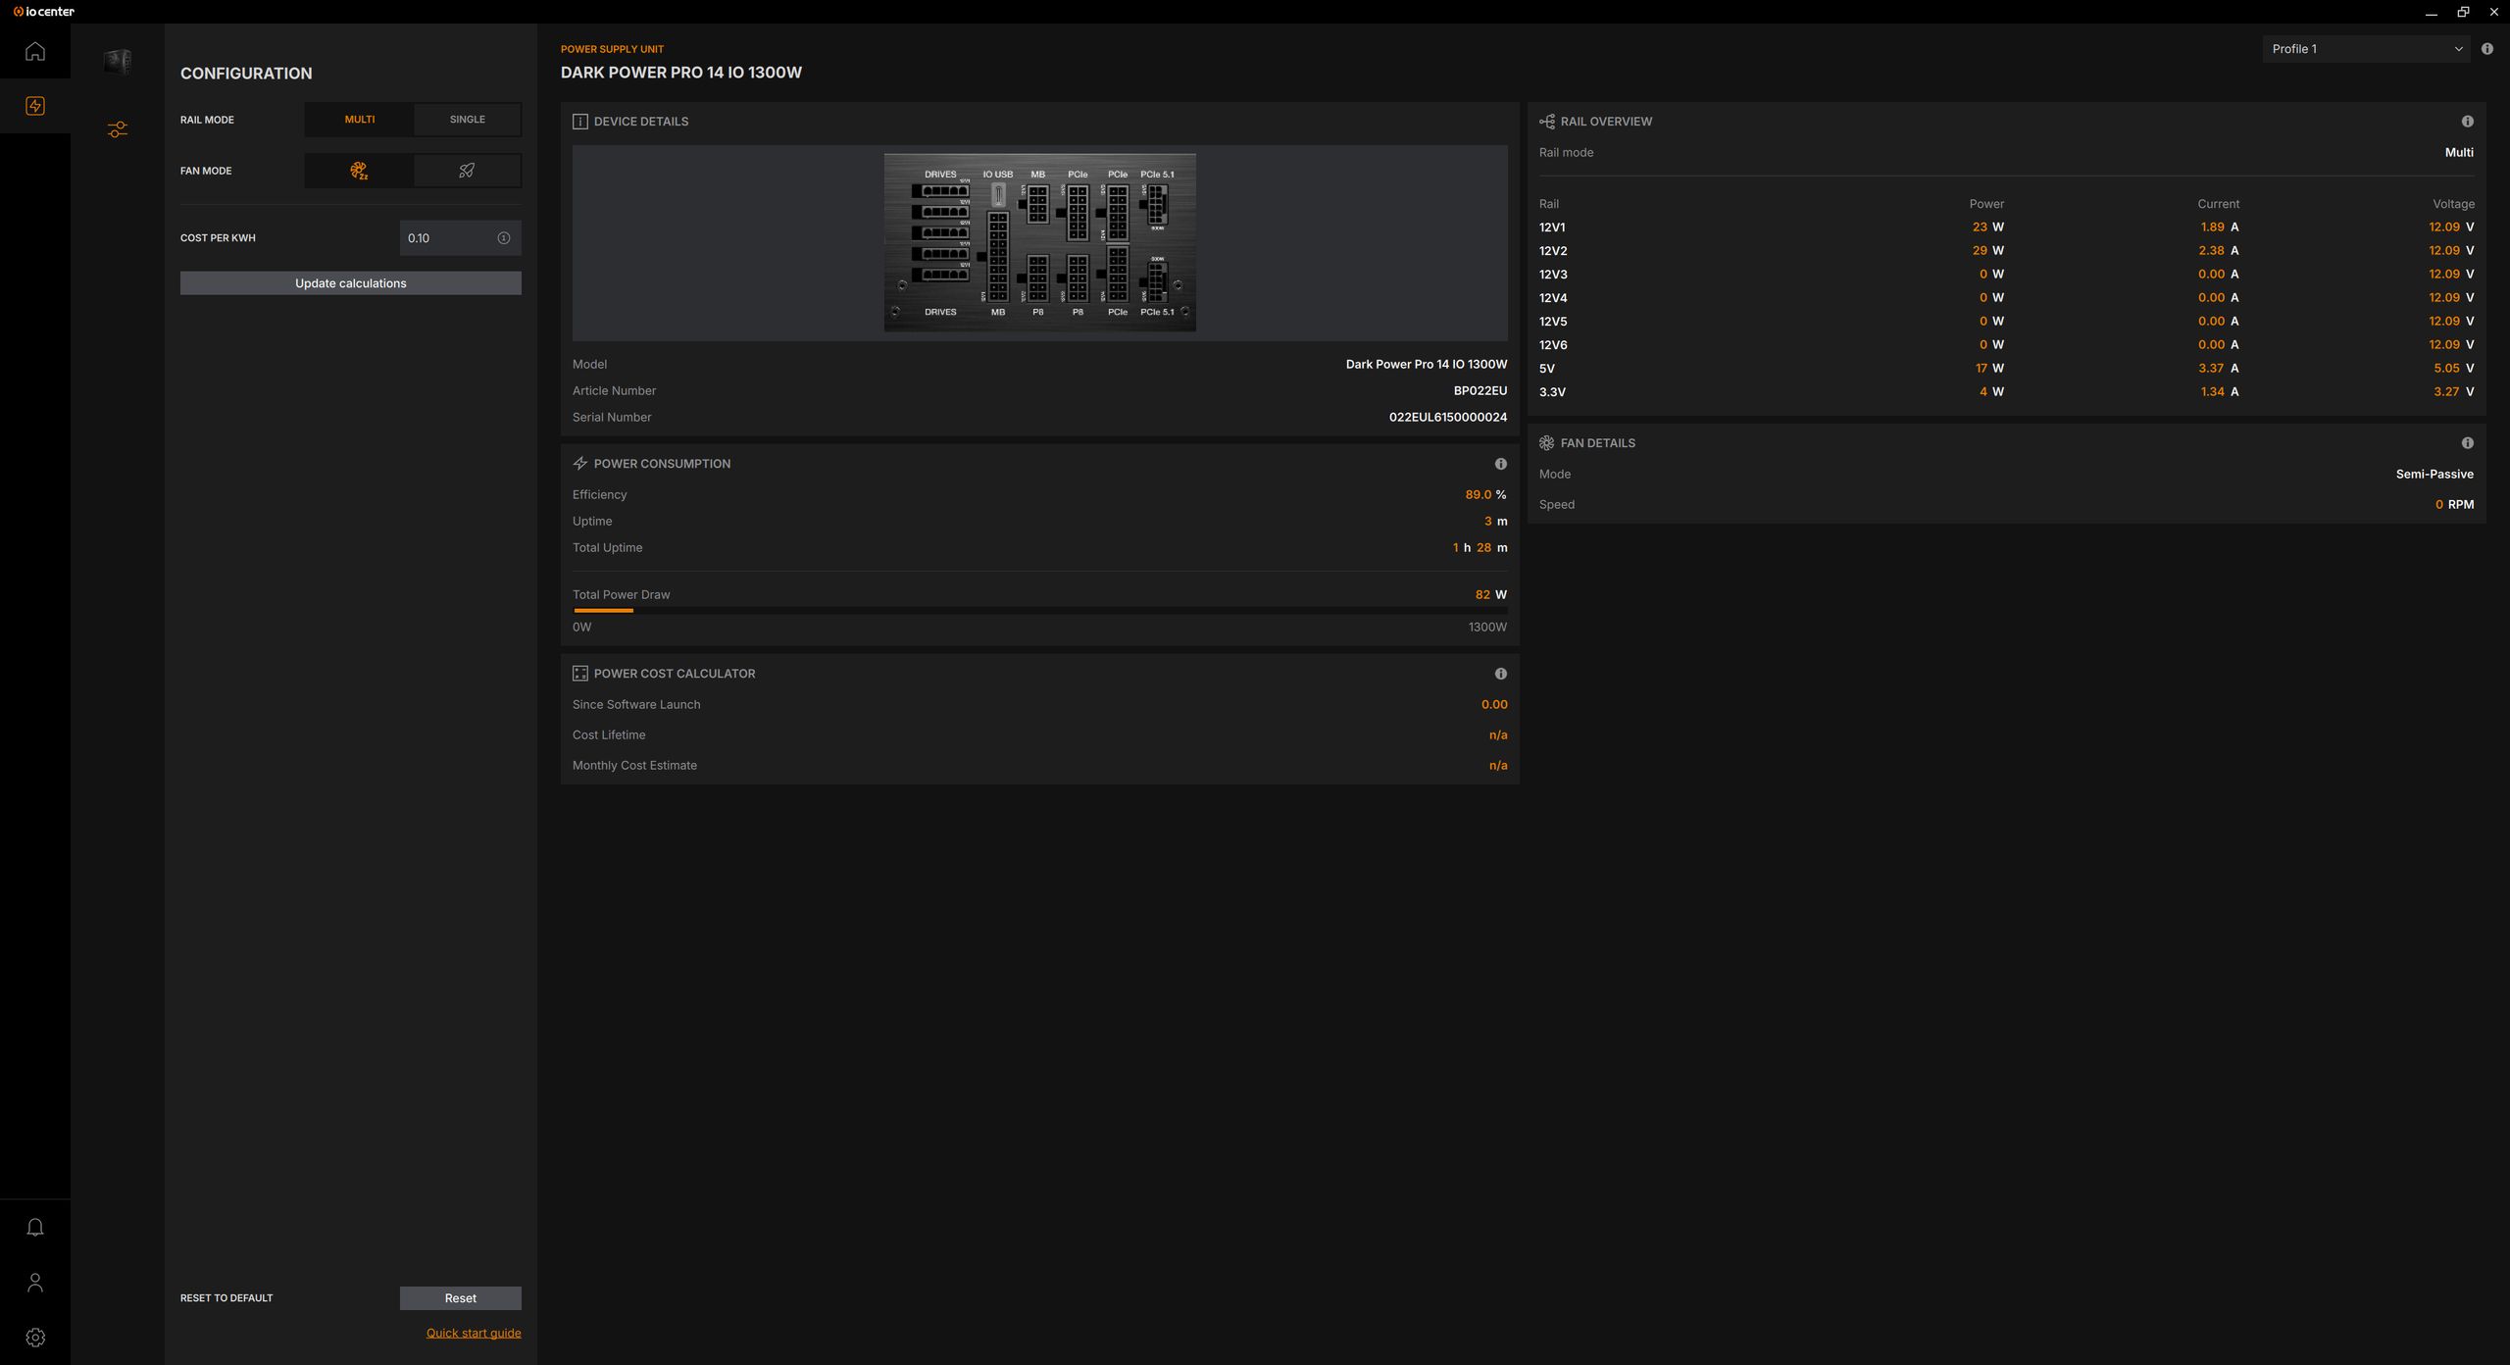Click the serial number 022EUL6150000024
2510x1365 pixels.
1448,418
